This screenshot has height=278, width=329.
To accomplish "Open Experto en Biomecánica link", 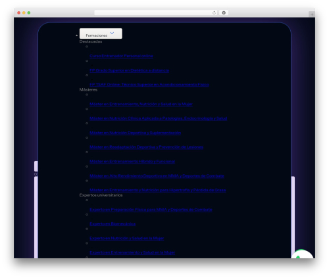I will tap(113, 224).
